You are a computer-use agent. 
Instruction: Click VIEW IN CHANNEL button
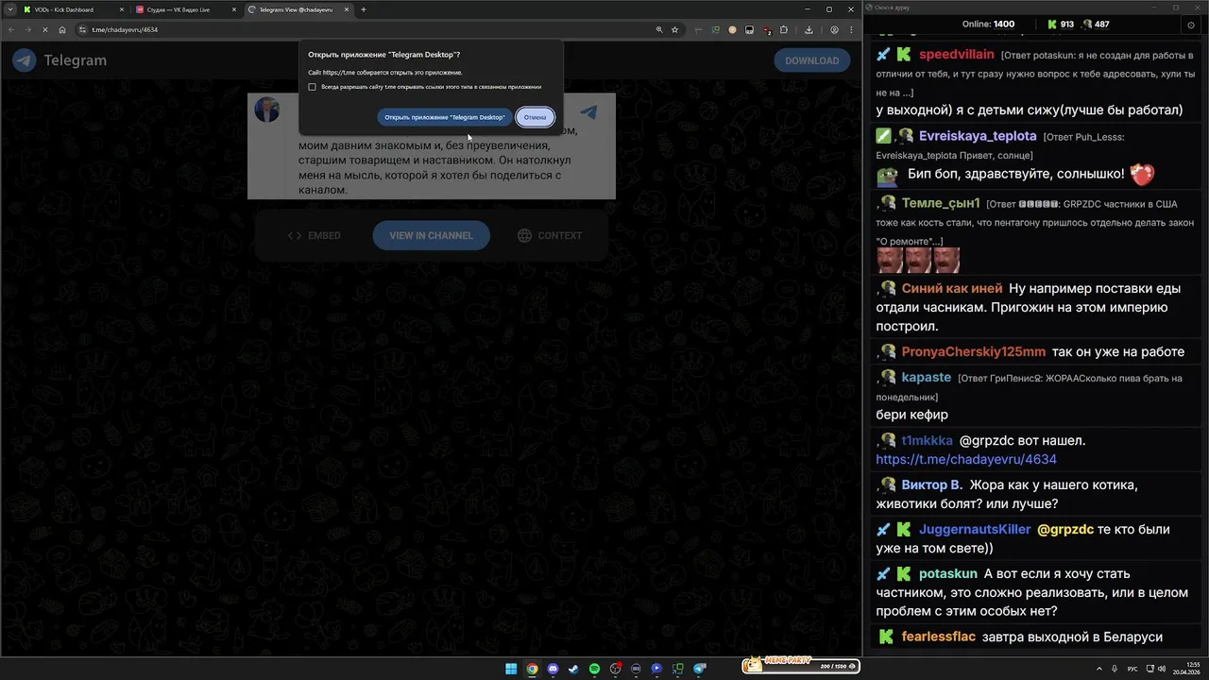tap(431, 235)
